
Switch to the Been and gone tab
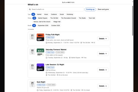103,9
